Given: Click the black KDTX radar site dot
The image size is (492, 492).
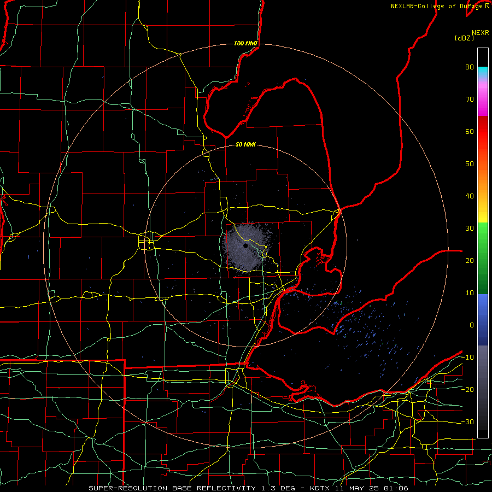Looking at the screenshot, I should (x=245, y=246).
